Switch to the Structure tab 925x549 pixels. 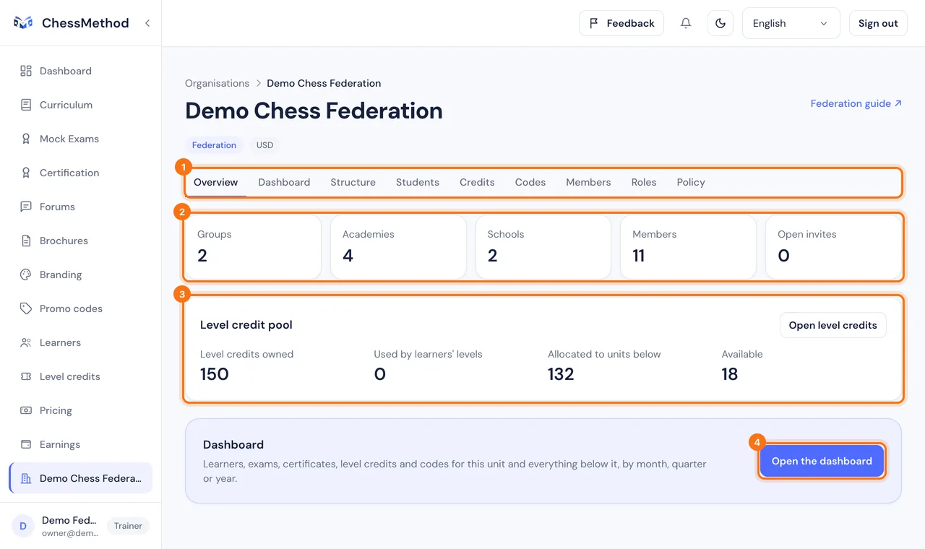[353, 182]
